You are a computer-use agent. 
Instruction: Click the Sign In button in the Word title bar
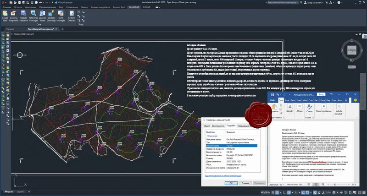[321, 94]
